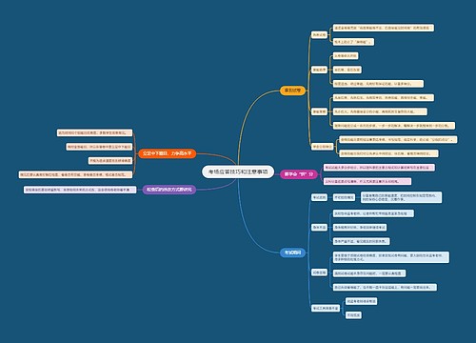Select topmost sub-node under yellow branch
This screenshot has height=343, width=476.
pyautogui.click(x=319, y=34)
